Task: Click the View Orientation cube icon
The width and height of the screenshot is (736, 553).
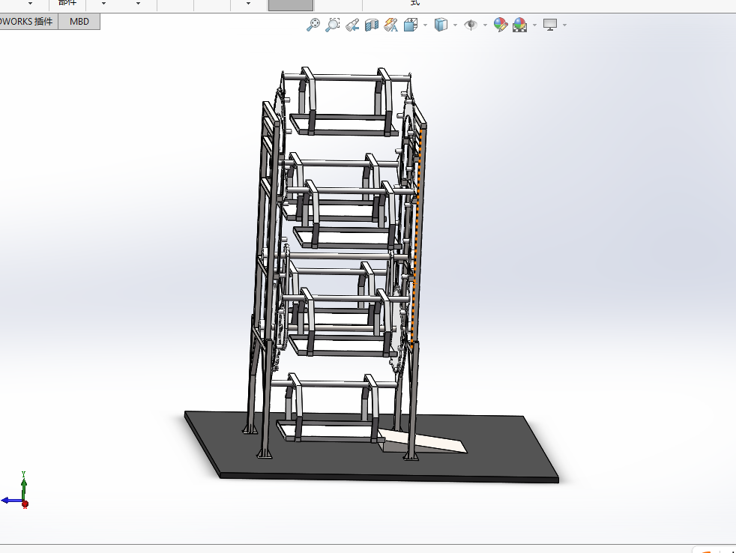Action: coord(411,25)
